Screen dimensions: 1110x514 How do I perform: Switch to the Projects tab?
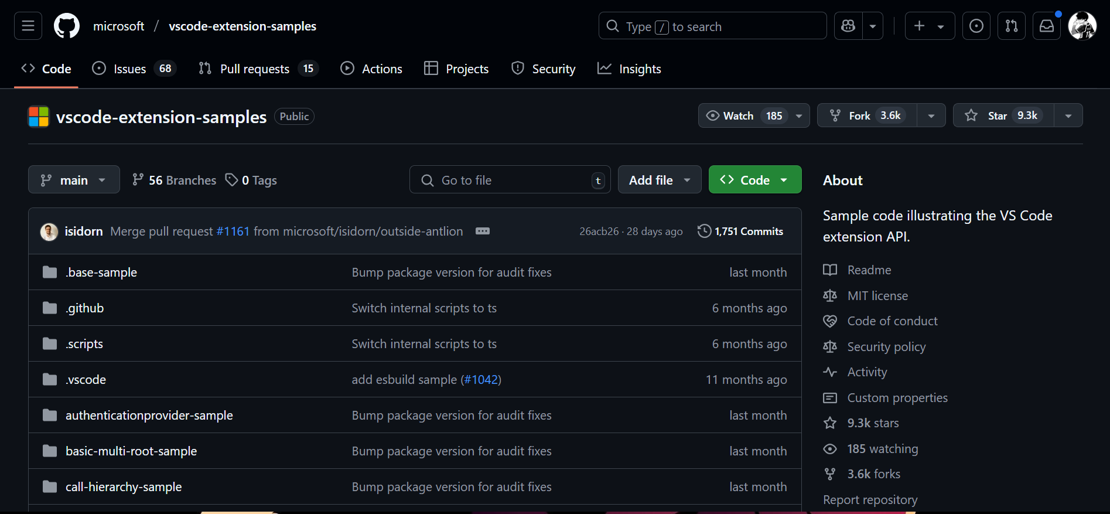pos(456,69)
